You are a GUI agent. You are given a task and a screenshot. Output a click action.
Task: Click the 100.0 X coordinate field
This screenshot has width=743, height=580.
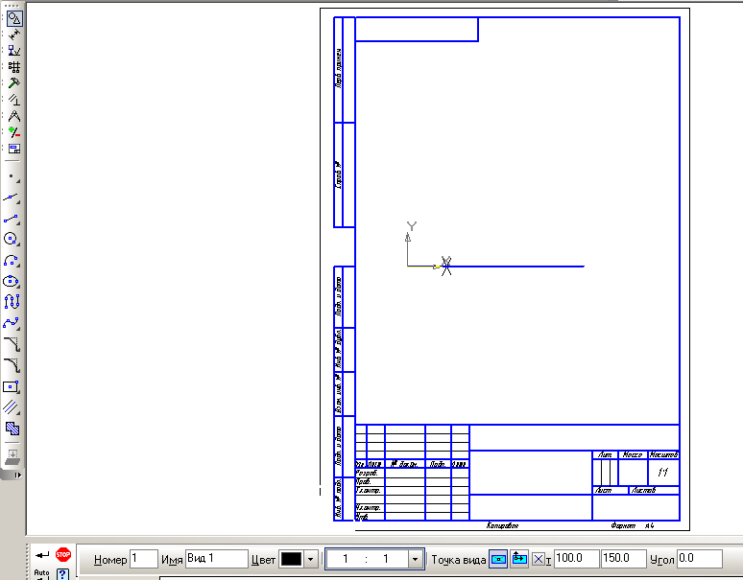point(576,559)
